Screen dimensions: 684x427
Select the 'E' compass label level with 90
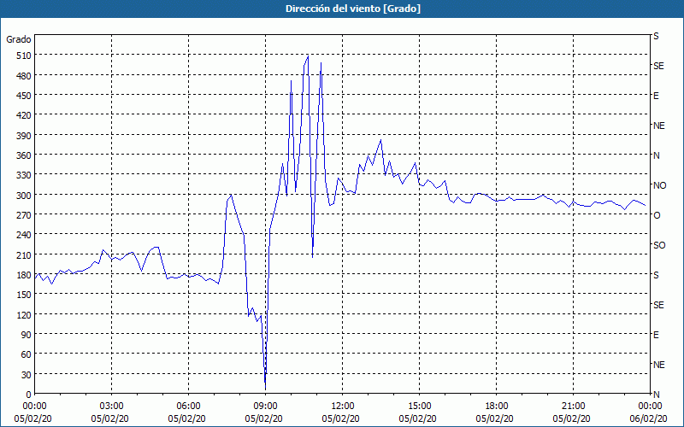coord(656,335)
